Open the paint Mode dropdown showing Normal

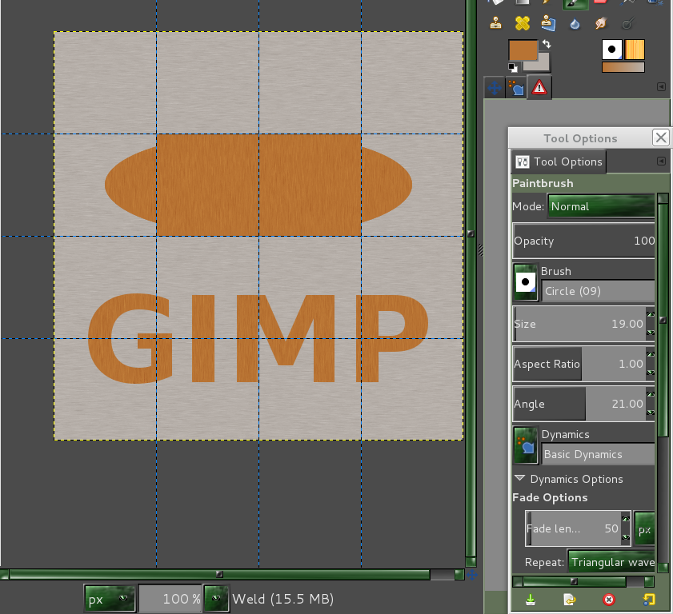click(601, 206)
